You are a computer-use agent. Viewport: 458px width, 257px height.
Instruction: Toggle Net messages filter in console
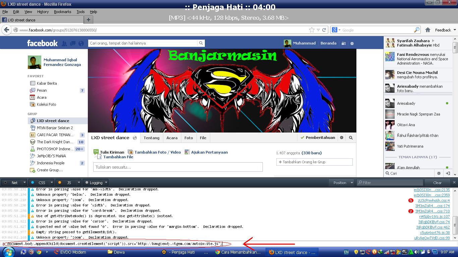coord(12,182)
